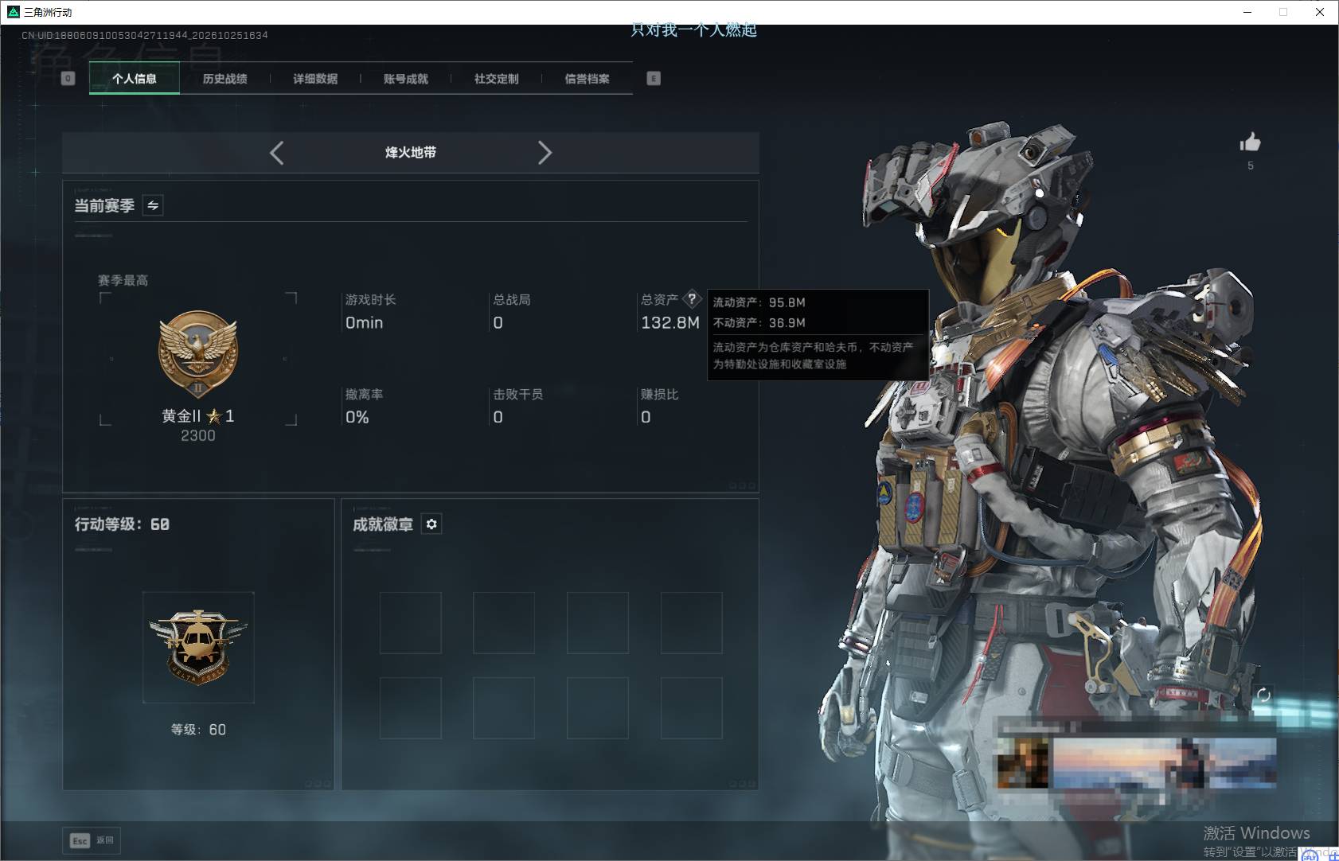Image resolution: width=1339 pixels, height=861 pixels.
Task: Click the 撤离率 0% value
Action: (x=357, y=417)
